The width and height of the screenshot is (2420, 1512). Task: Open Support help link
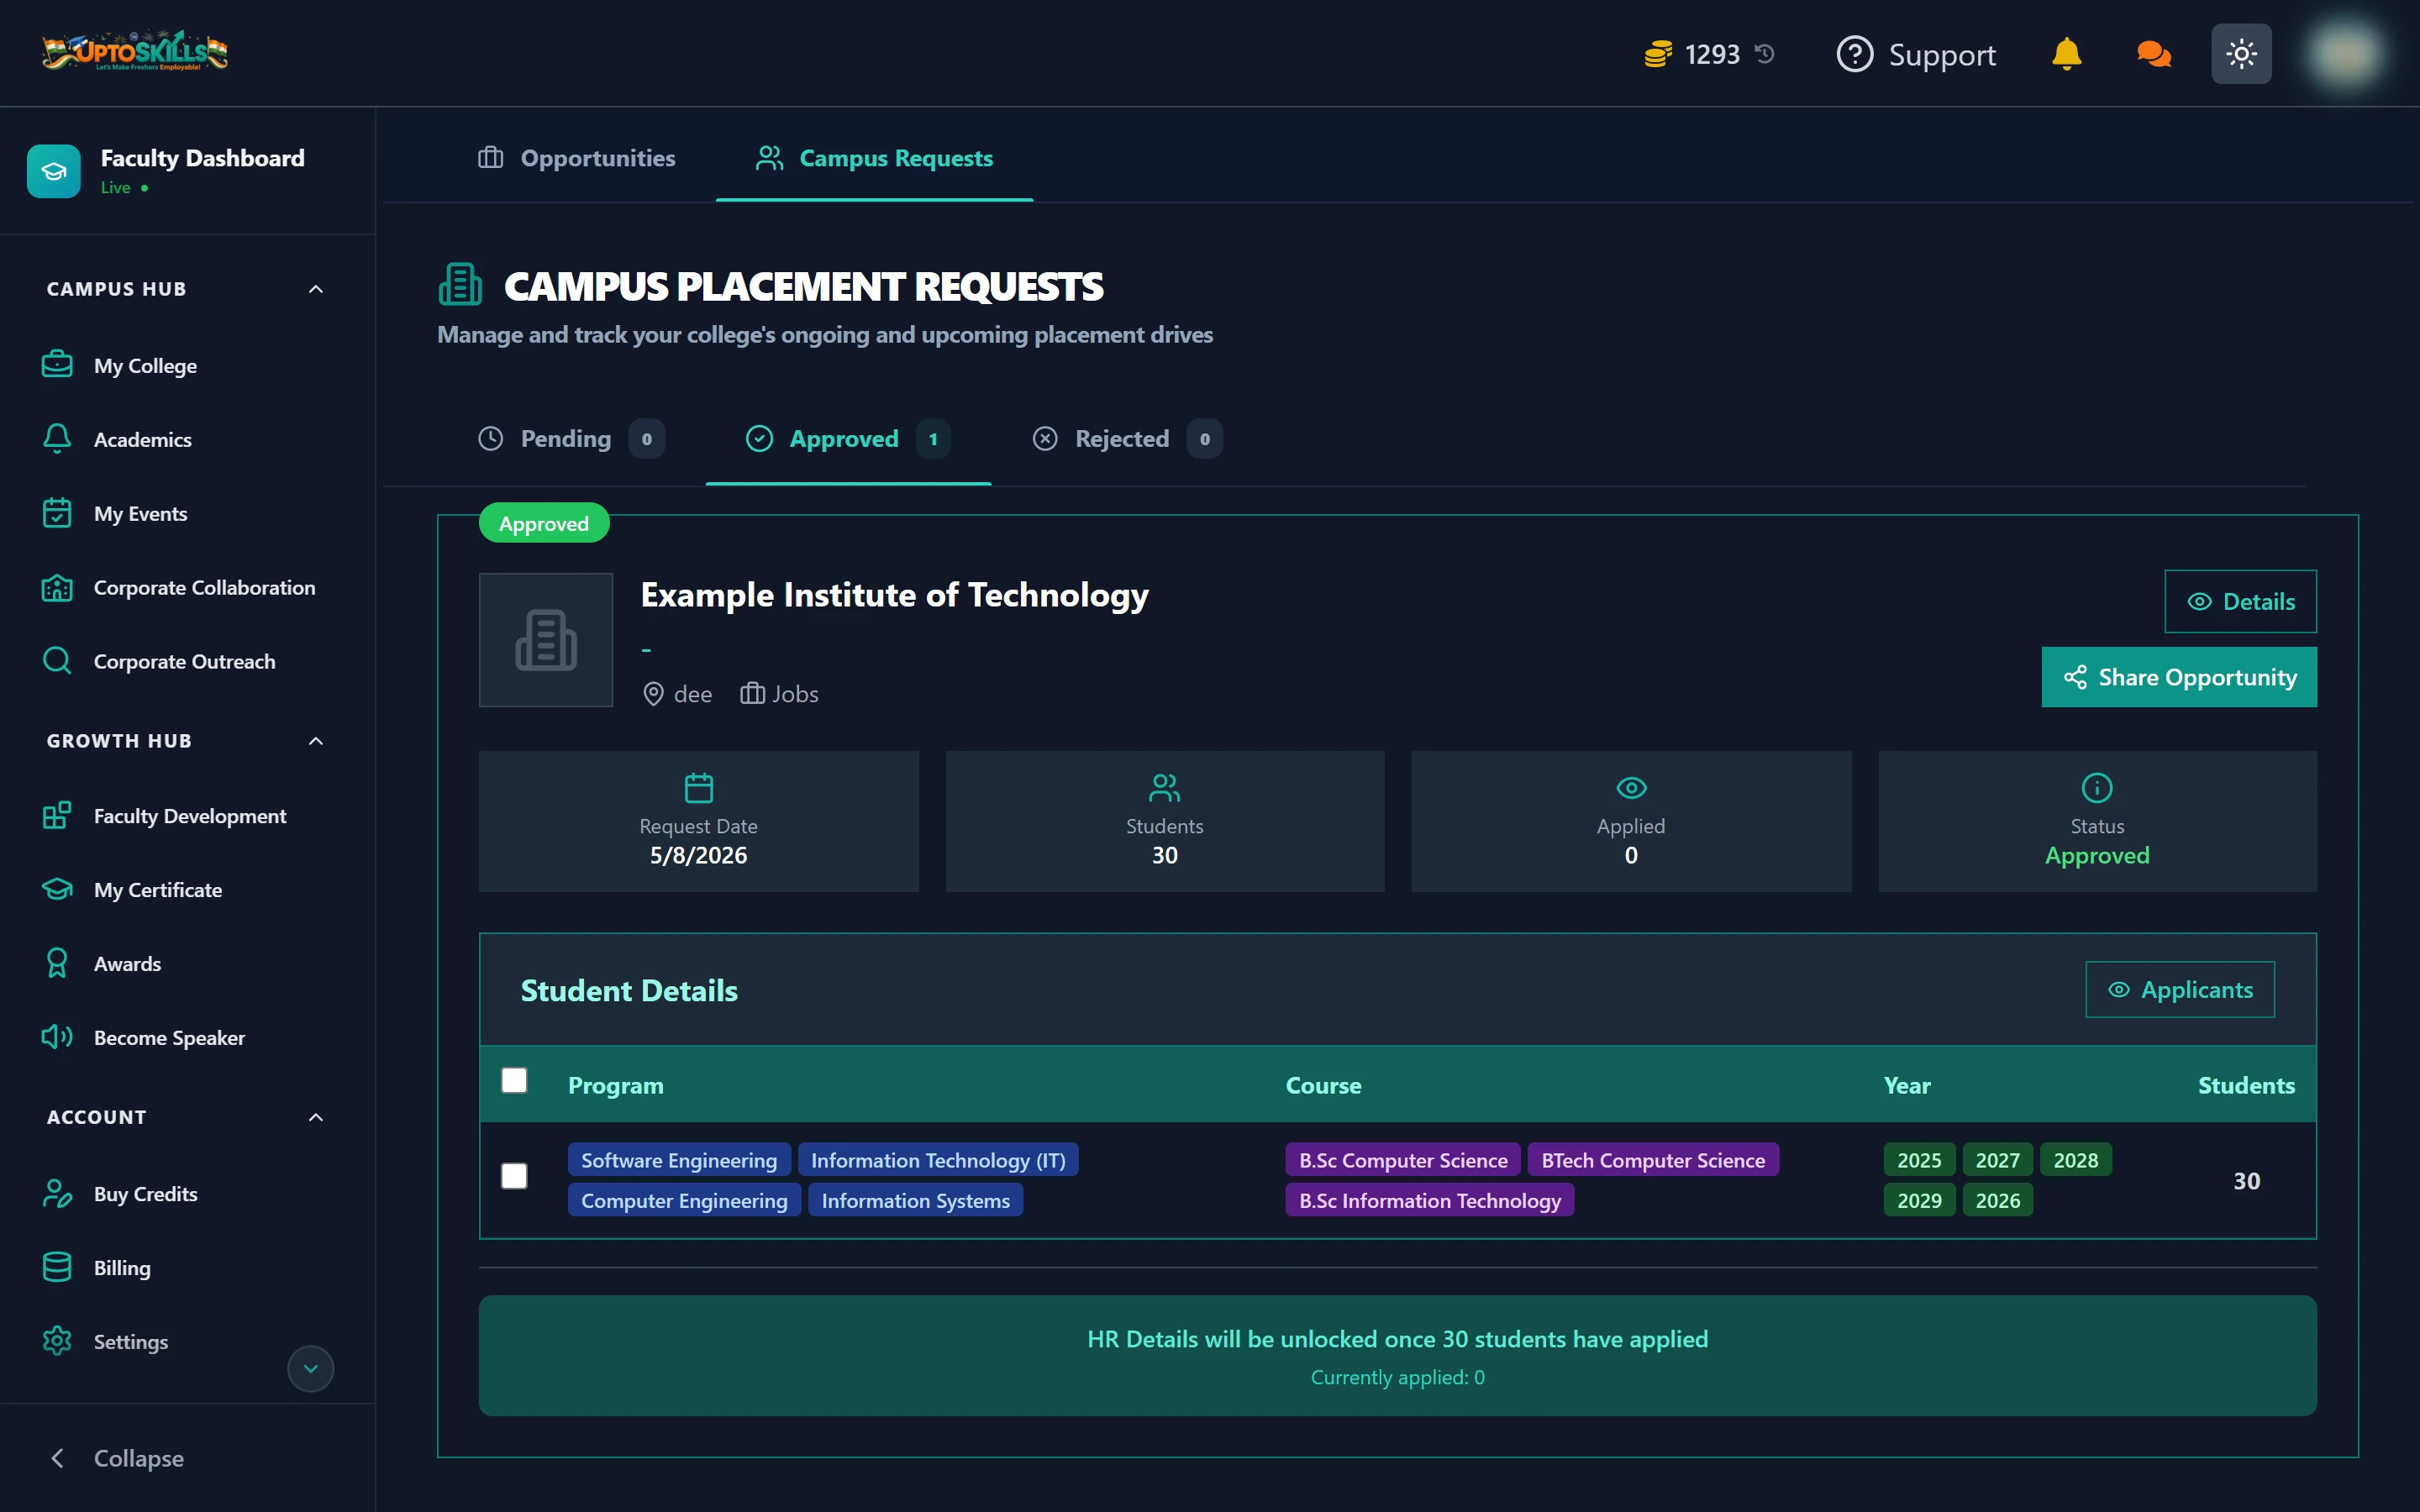click(x=1916, y=54)
